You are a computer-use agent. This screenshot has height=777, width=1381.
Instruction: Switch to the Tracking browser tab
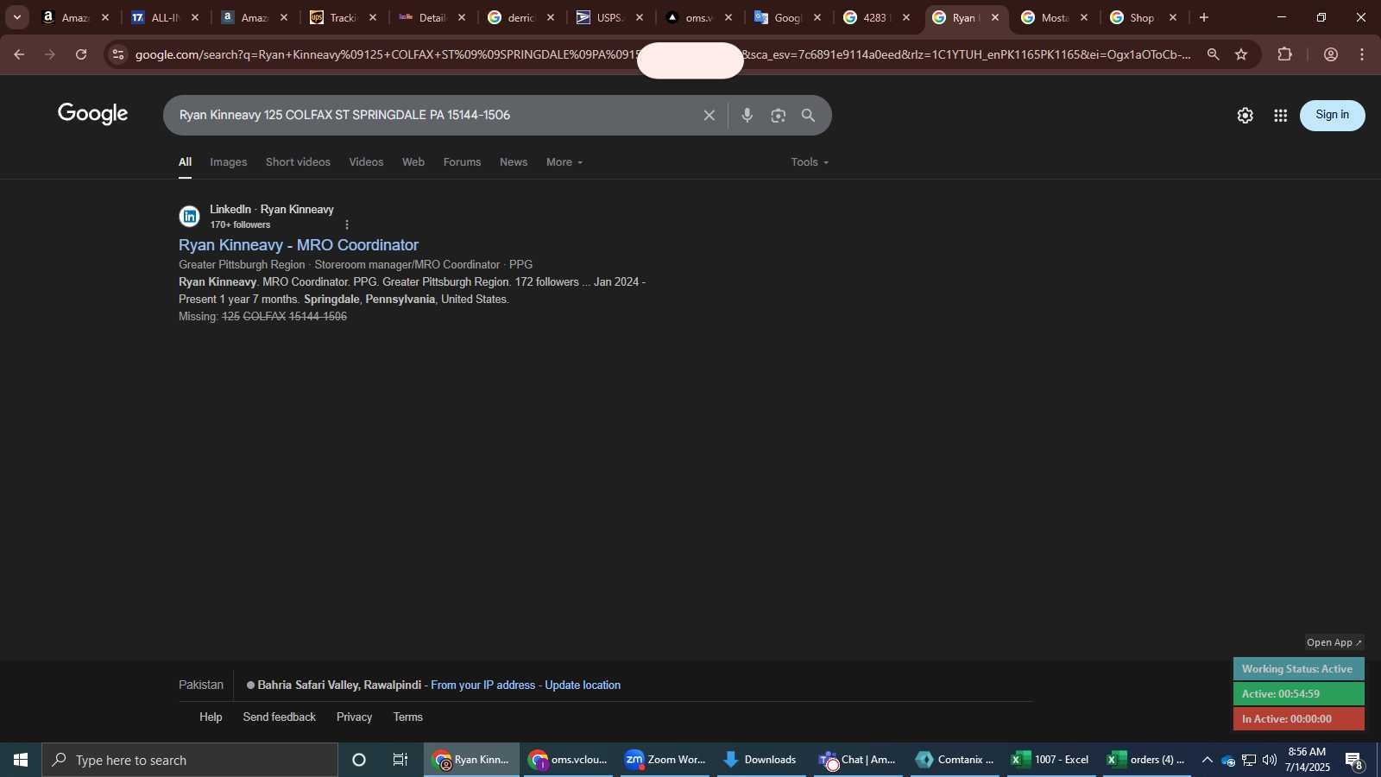tap(343, 17)
